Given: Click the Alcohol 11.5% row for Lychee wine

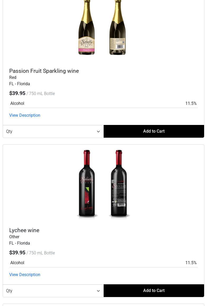Looking at the screenshot, I should click(x=103, y=263).
